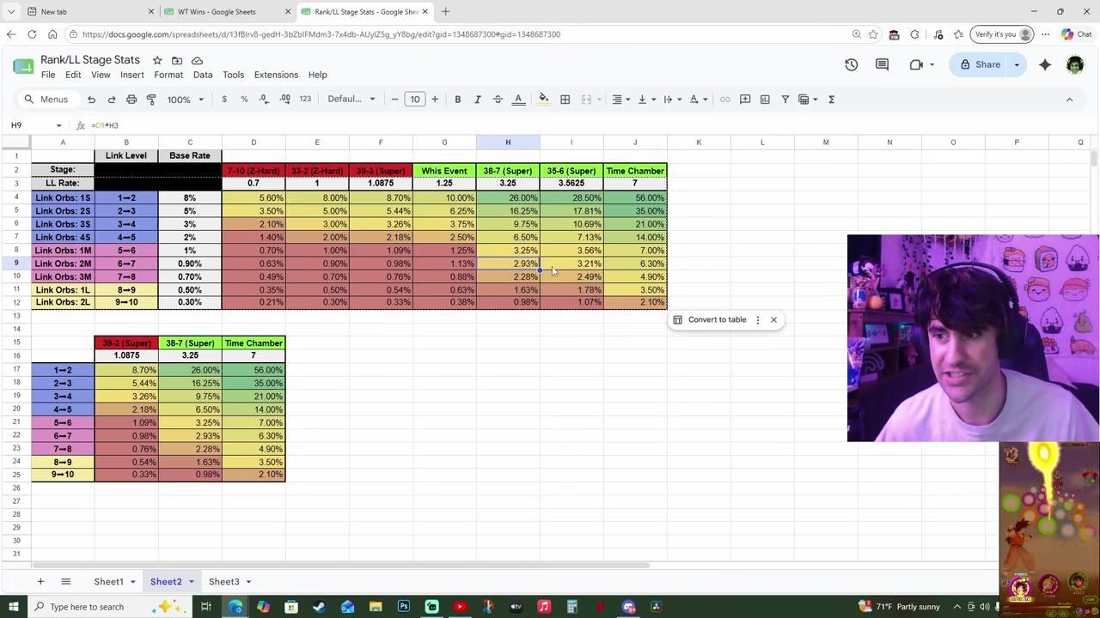
Task: Toggle the filter on the sheet
Action: [785, 100]
